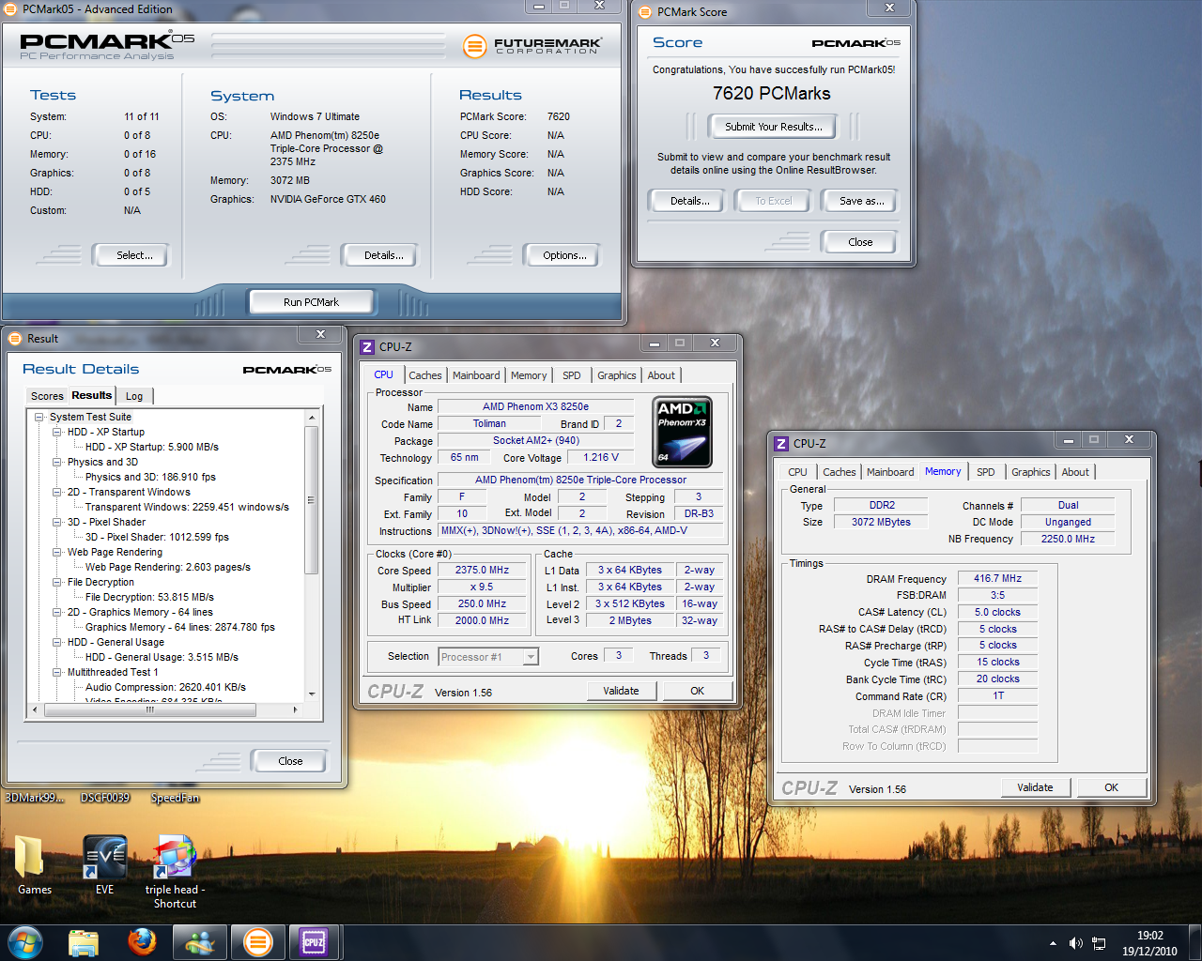The height and width of the screenshot is (961, 1202).
Task: Click DRAM Frequency value 416.7 MHz
Action: [x=997, y=579]
